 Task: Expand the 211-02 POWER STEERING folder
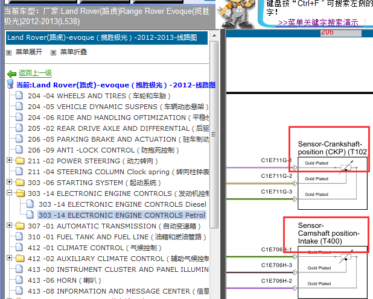(9, 160)
